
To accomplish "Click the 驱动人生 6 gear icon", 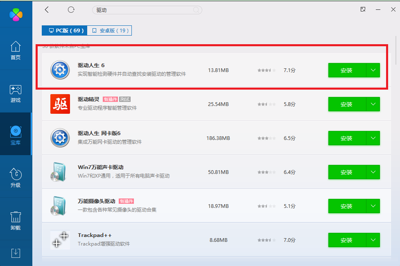I will pyautogui.click(x=60, y=70).
